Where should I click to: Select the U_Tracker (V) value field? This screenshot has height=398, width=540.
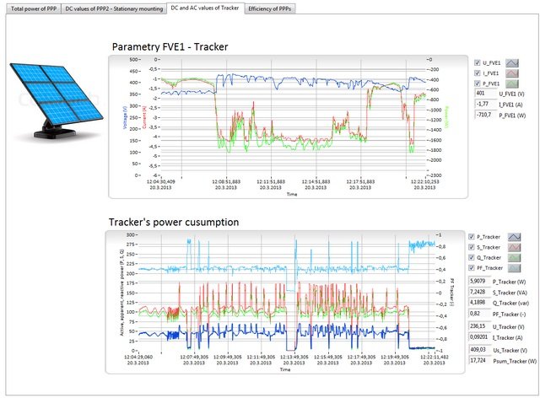click(x=478, y=326)
